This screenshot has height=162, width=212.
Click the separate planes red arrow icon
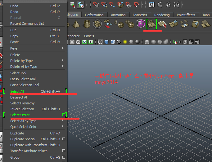point(108,24)
